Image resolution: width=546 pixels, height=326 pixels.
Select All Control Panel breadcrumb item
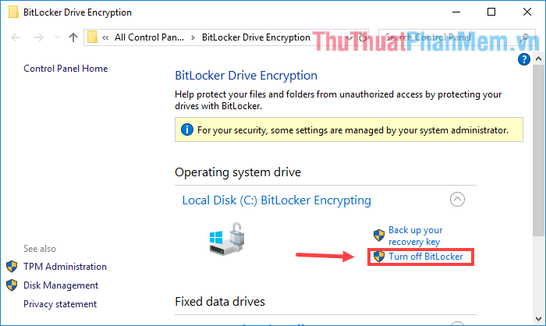[149, 37]
